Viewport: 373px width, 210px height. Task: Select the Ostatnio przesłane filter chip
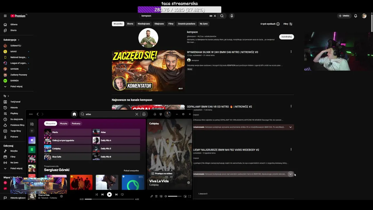point(186,24)
